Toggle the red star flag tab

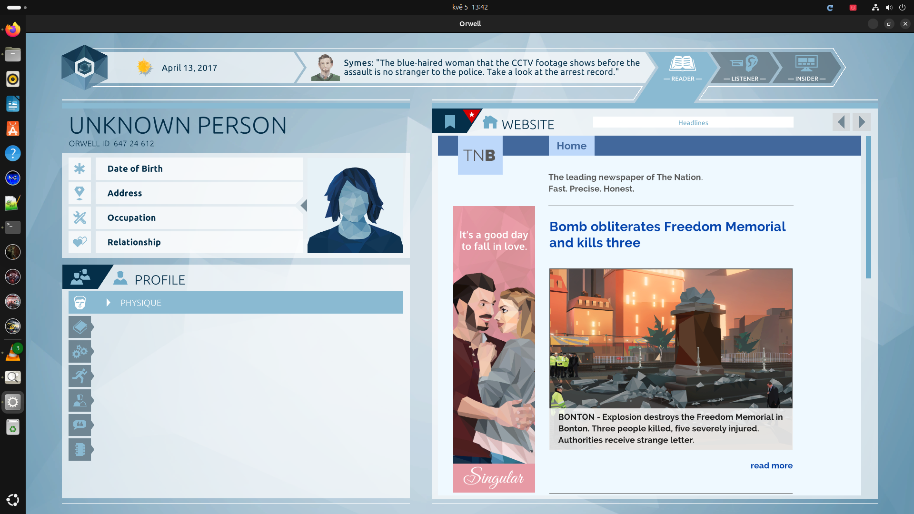[471, 115]
